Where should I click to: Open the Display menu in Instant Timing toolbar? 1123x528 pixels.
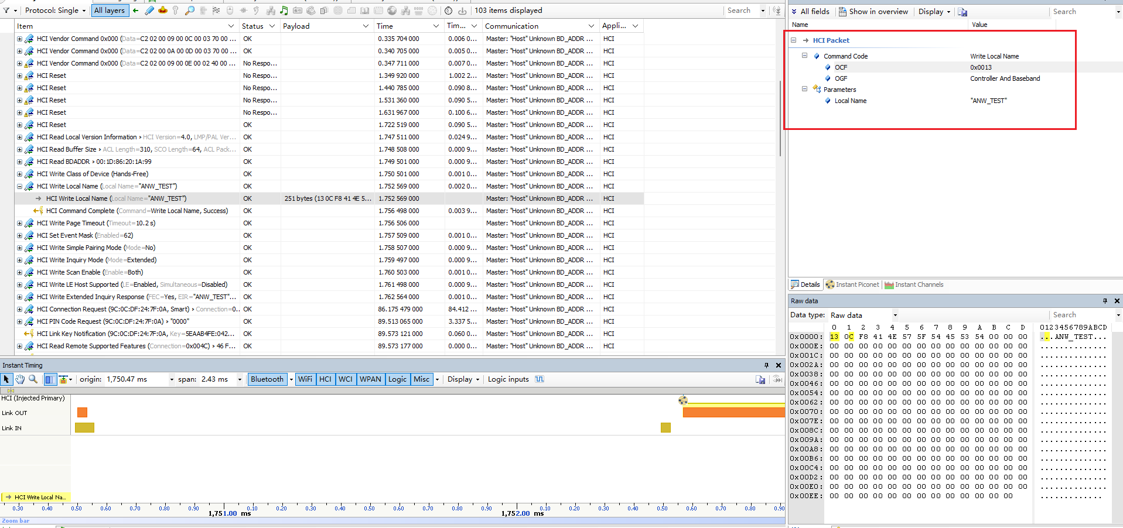coord(463,379)
